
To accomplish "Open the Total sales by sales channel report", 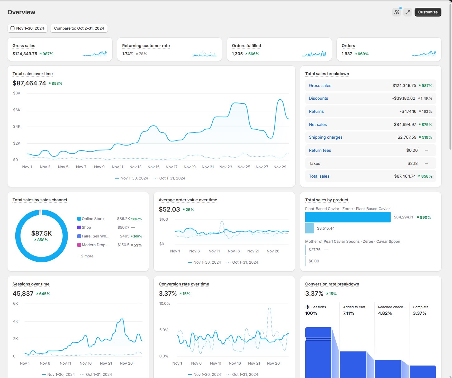I will tap(39, 200).
